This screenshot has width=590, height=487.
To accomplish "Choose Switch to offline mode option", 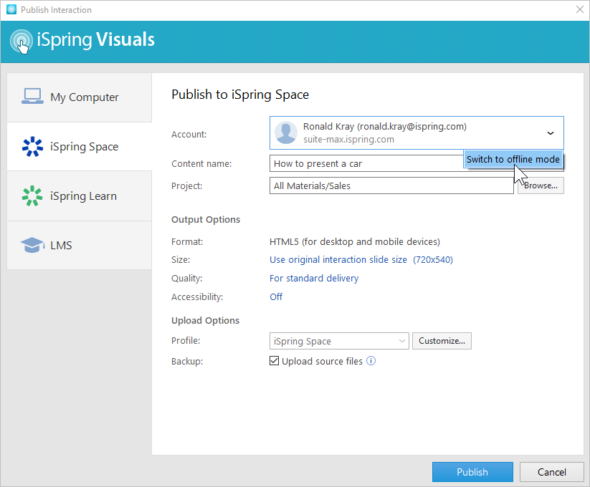I will [x=513, y=160].
